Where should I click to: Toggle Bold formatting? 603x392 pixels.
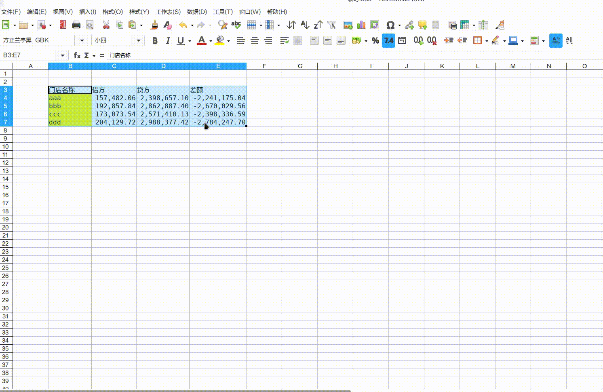pos(155,40)
